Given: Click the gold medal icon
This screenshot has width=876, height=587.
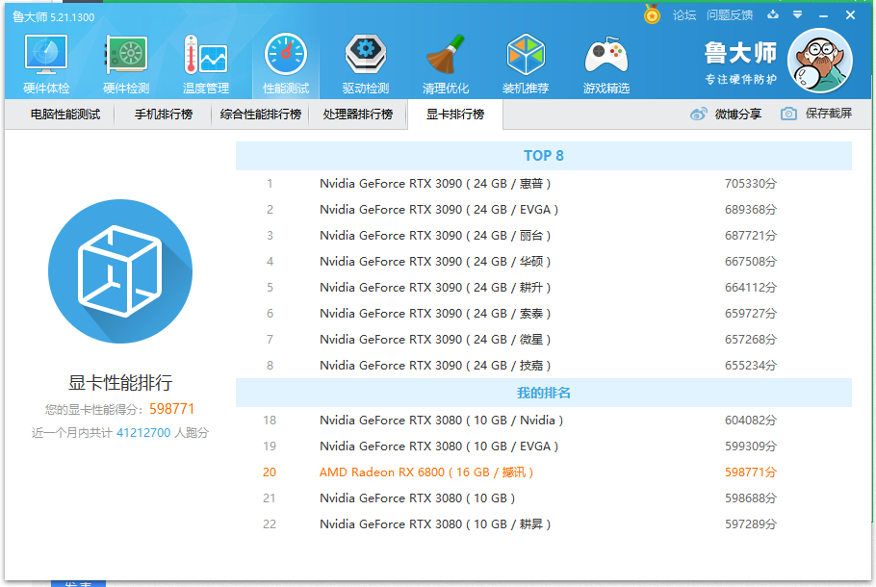Looking at the screenshot, I should coord(652,14).
